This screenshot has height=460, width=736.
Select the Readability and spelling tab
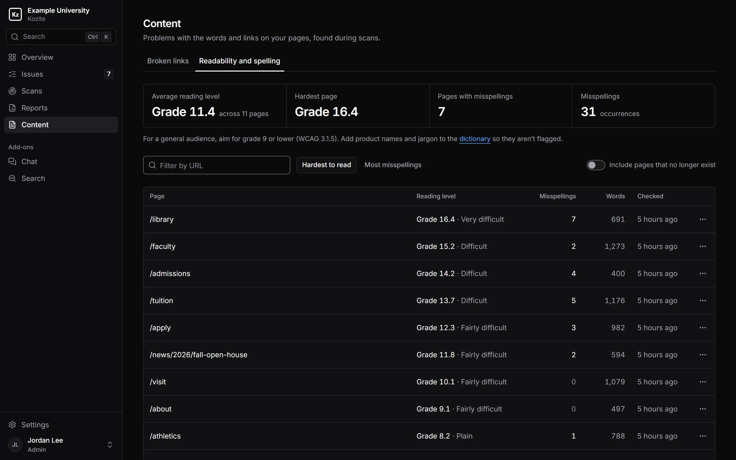239,61
